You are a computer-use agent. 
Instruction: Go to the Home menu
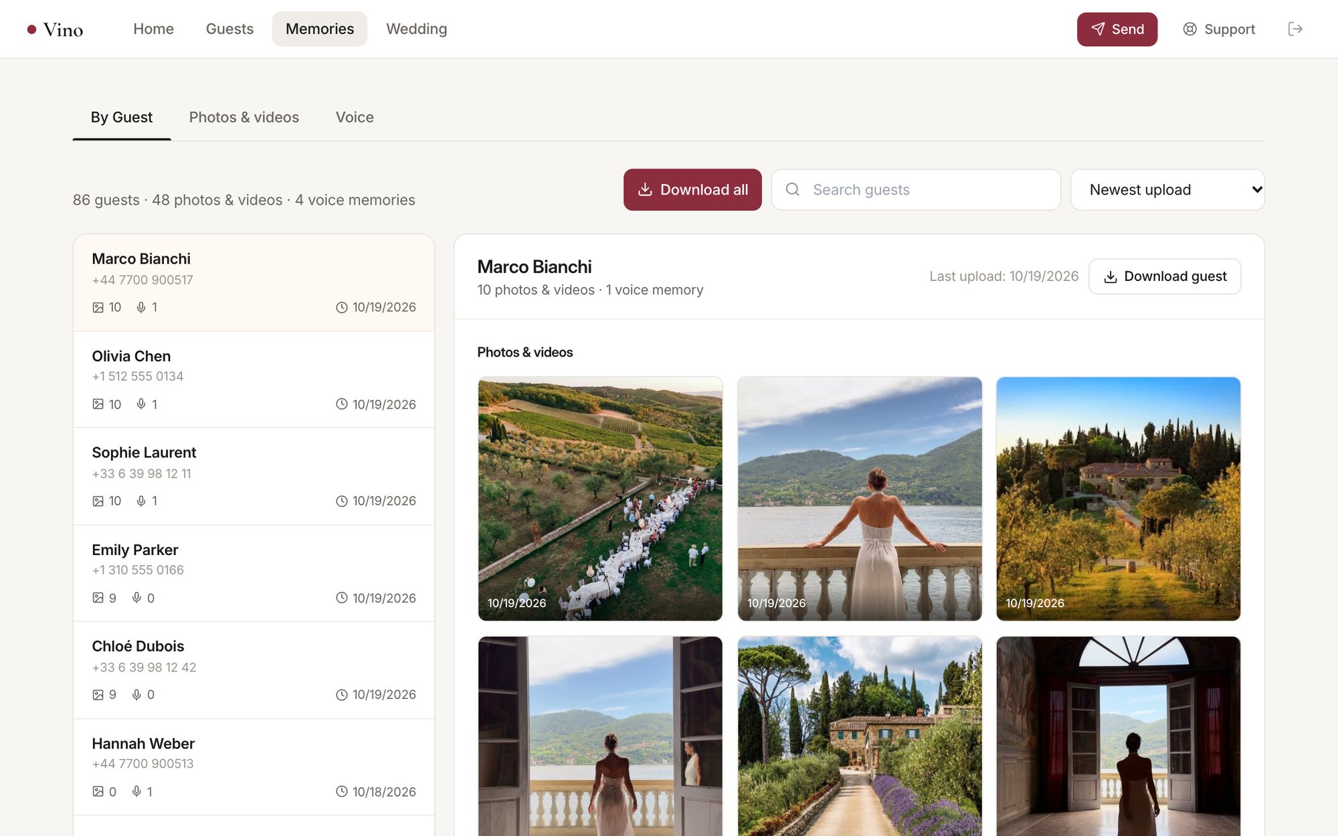[153, 29]
